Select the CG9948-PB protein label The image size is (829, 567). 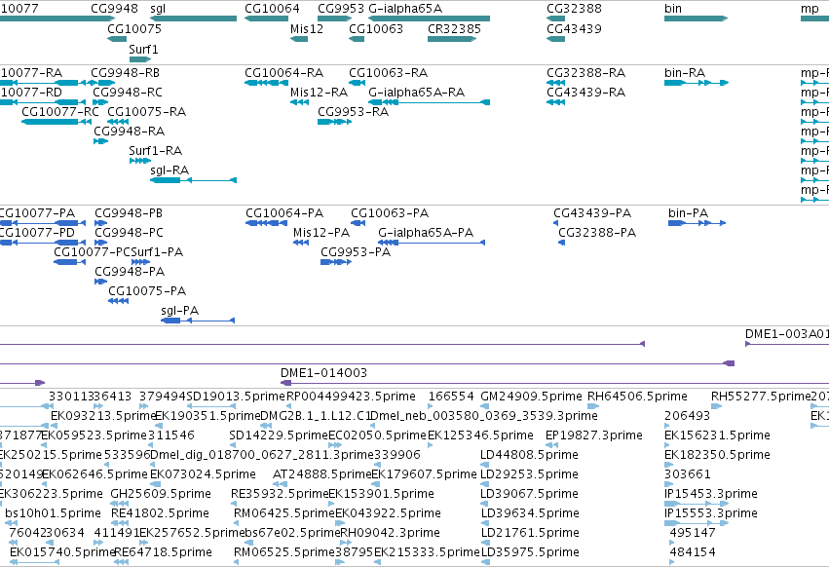pyautogui.click(x=129, y=213)
